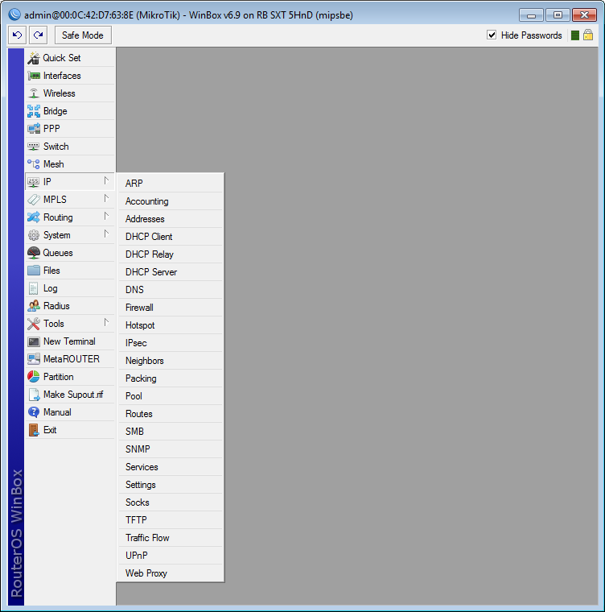
Task: Click the yellow padlock icon
Action: coord(588,35)
